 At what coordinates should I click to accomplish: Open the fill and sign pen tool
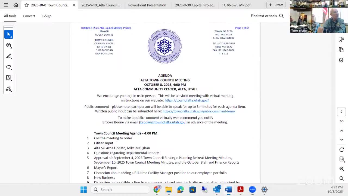pos(9,89)
